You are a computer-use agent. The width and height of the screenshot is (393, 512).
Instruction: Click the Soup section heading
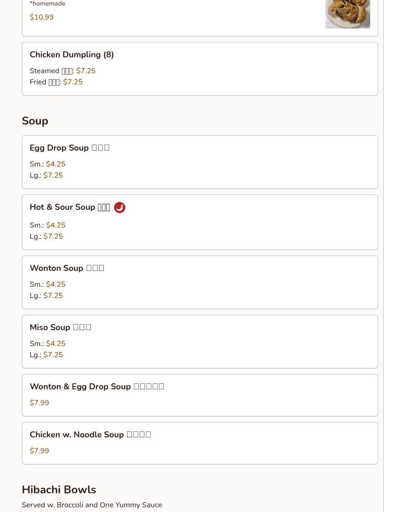point(35,121)
